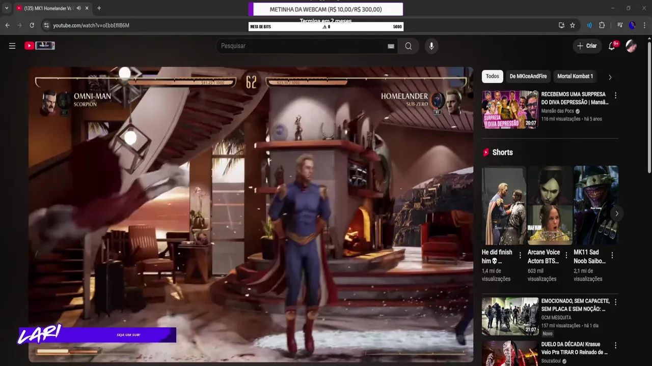Open options for Diva Depressão video

[x=615, y=95]
